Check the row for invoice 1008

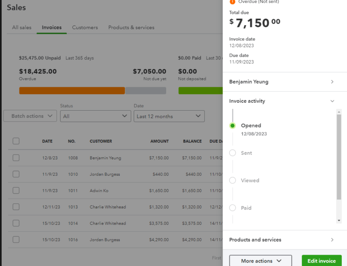pyautogui.click(x=16, y=158)
